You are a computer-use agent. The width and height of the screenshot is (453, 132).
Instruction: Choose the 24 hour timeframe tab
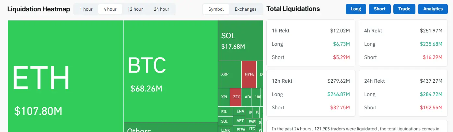pos(161,9)
